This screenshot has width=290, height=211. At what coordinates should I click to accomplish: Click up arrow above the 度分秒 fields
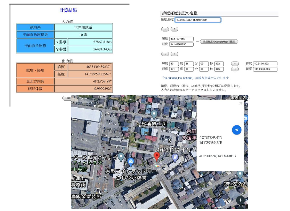click(x=174, y=54)
